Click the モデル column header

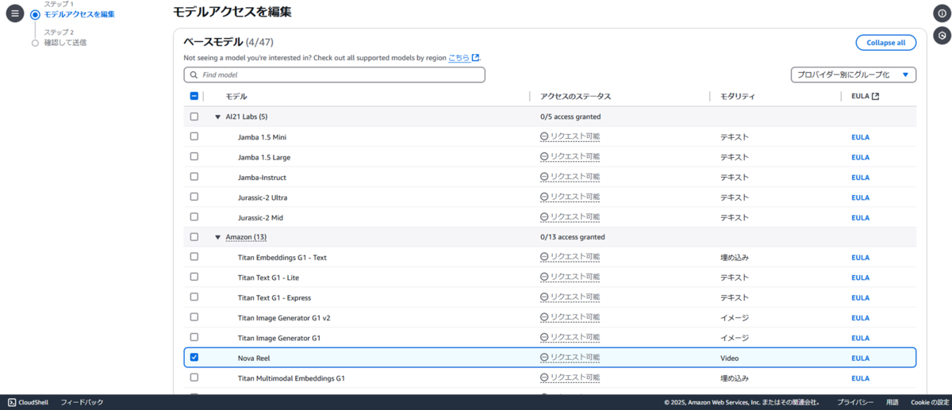tap(236, 97)
